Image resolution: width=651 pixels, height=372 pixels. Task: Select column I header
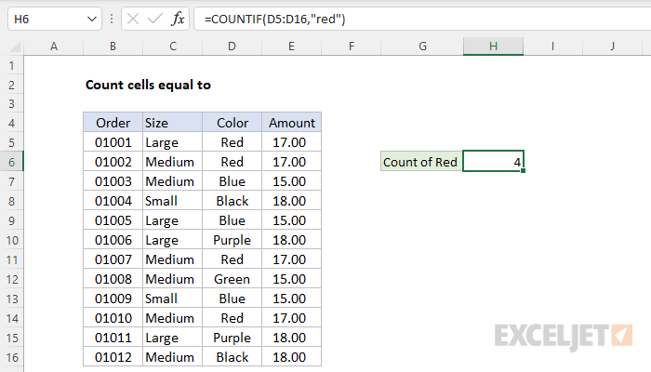coord(553,46)
